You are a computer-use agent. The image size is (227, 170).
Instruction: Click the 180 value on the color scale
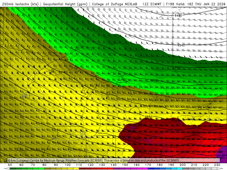click(x=160, y=165)
